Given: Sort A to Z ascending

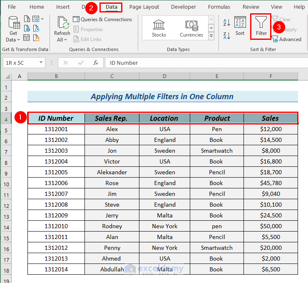Looking at the screenshot, I should pos(227,22).
